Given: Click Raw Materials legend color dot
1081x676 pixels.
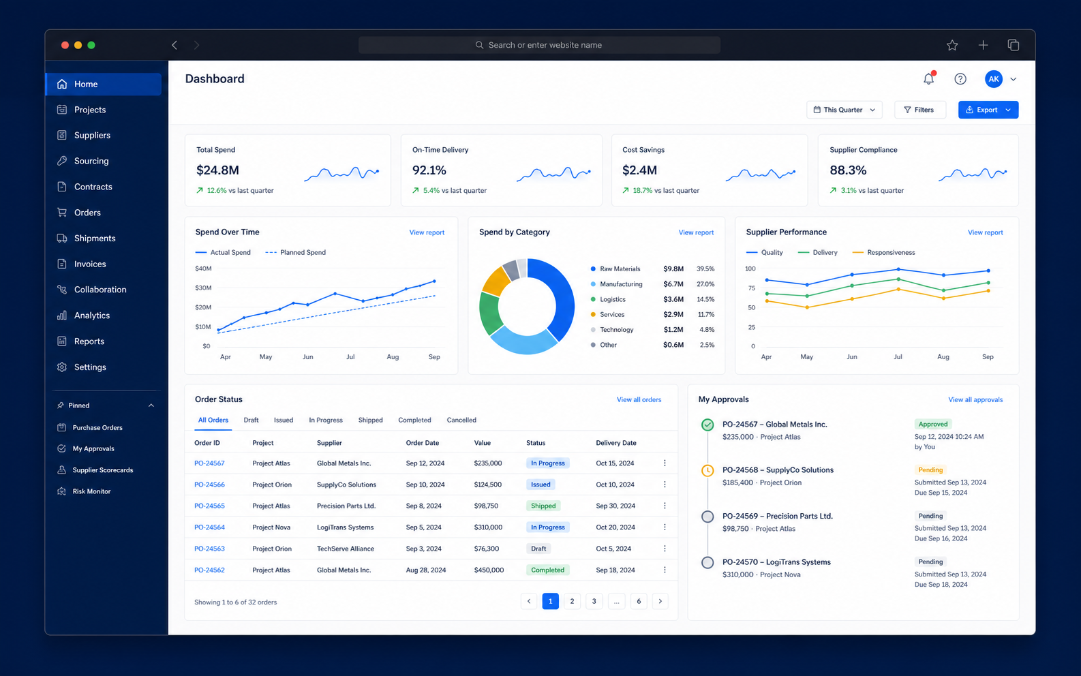Looking at the screenshot, I should (x=593, y=269).
